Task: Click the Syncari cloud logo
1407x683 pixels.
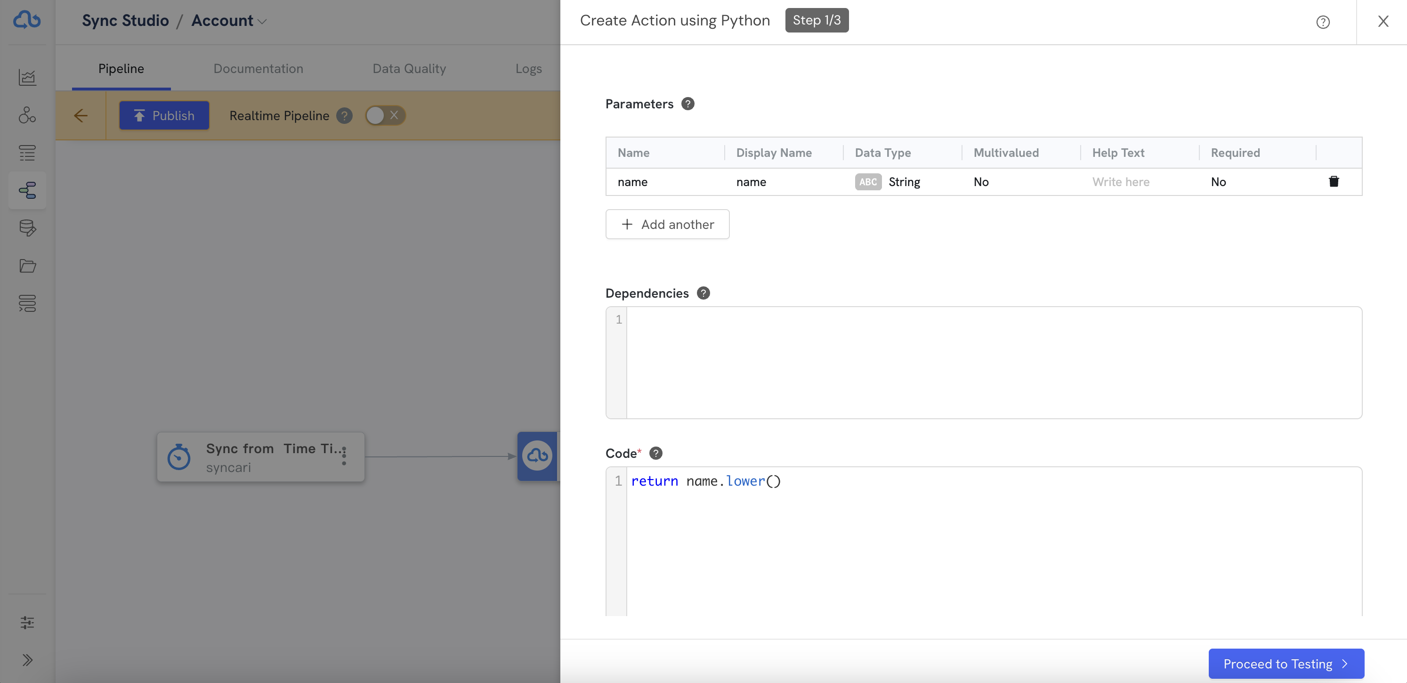Action: pyautogui.click(x=27, y=20)
